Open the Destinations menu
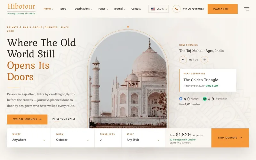Viewport: 256px width, 160px height. tap(84, 9)
